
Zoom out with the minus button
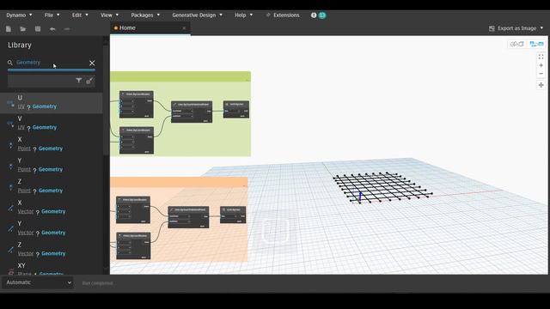click(x=541, y=74)
